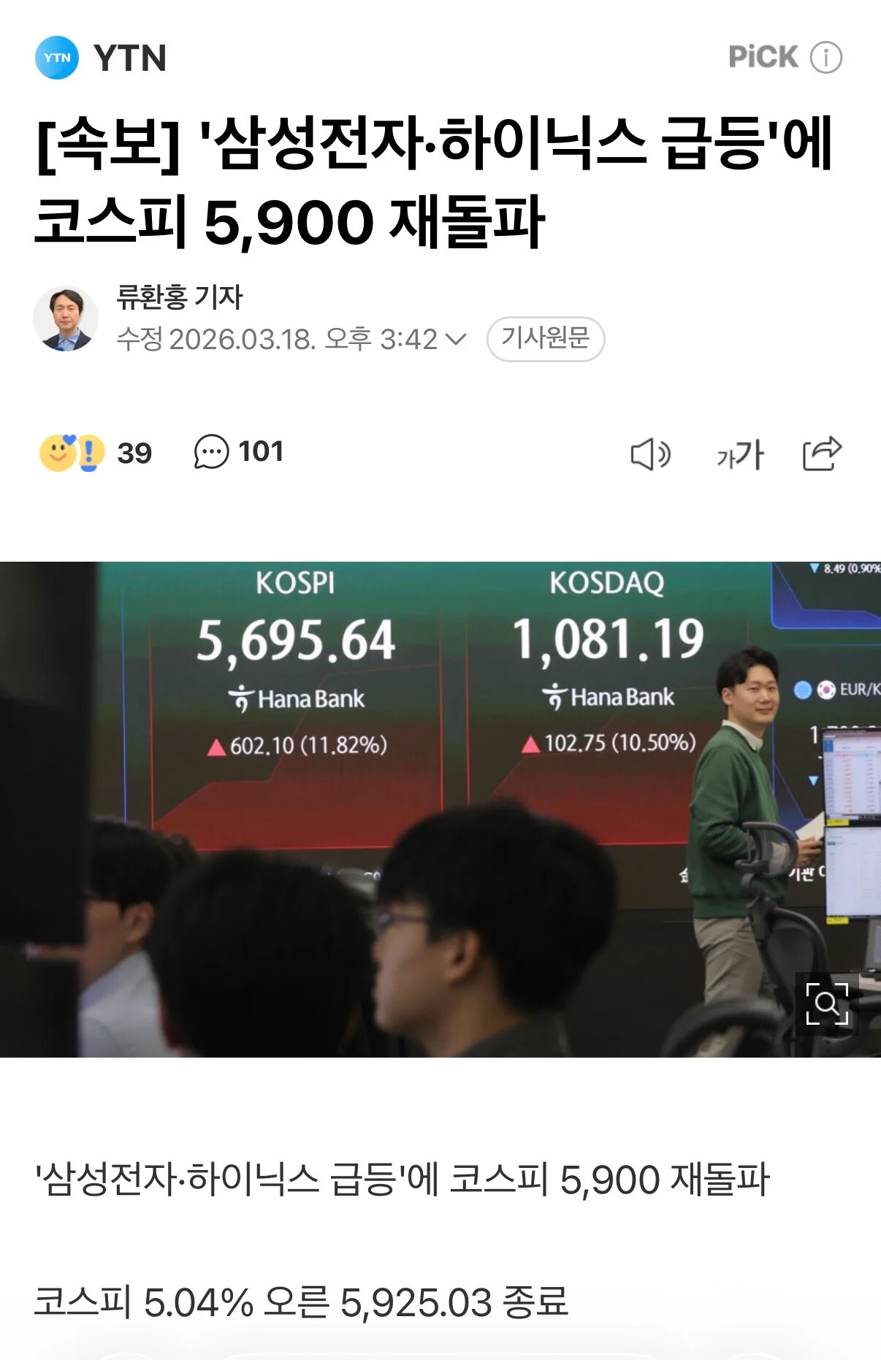Play article audio with speaker icon
Image resolution: width=881 pixels, height=1360 pixels.
click(650, 454)
